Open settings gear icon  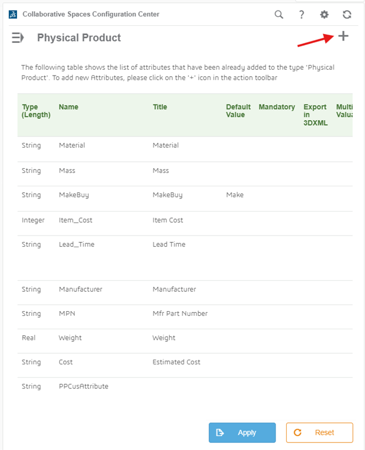pyautogui.click(x=324, y=14)
